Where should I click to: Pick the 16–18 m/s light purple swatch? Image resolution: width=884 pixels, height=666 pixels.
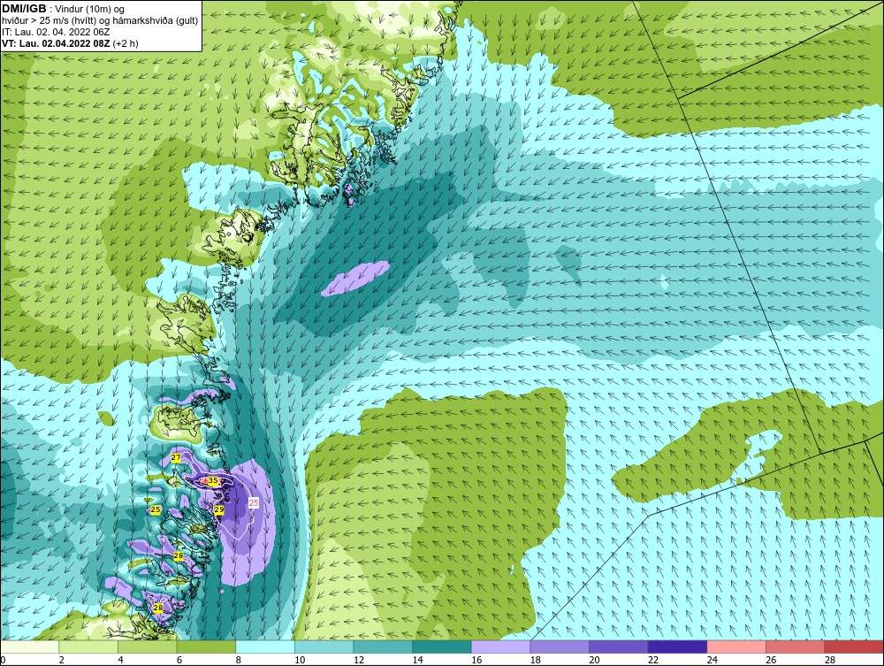click(x=500, y=647)
